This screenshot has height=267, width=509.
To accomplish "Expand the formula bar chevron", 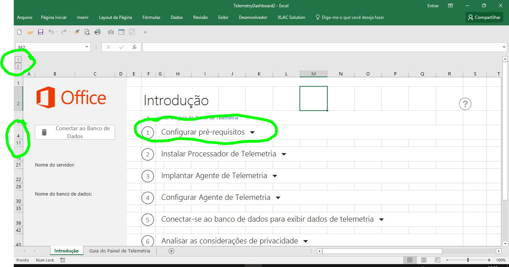I will [504, 47].
